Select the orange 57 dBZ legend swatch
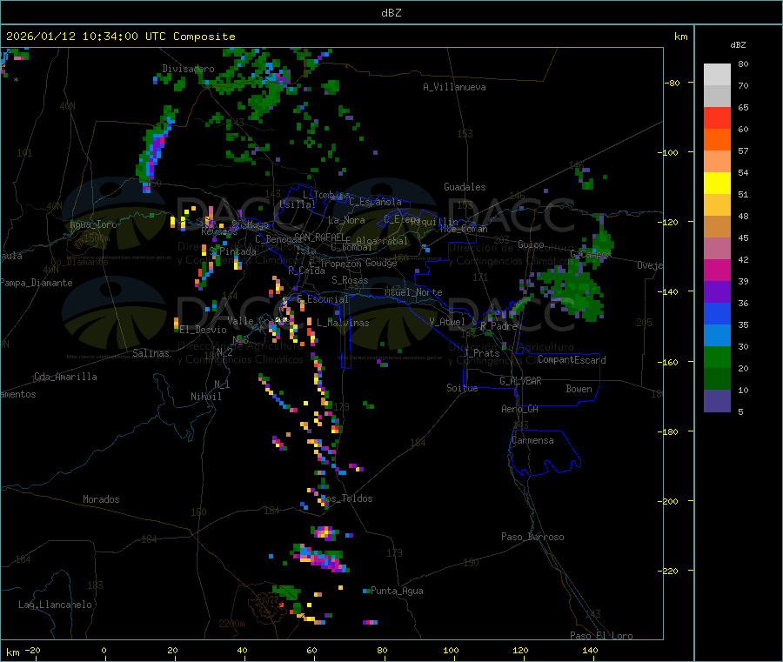 (717, 140)
